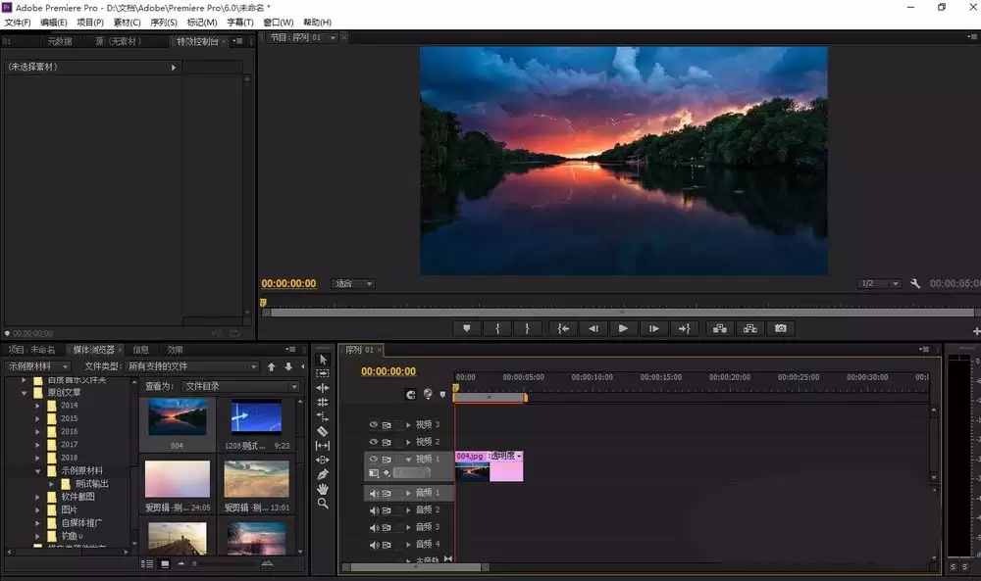This screenshot has width=981, height=581.
Task: Mute the 音频 2 track speaker
Action: tap(374, 510)
